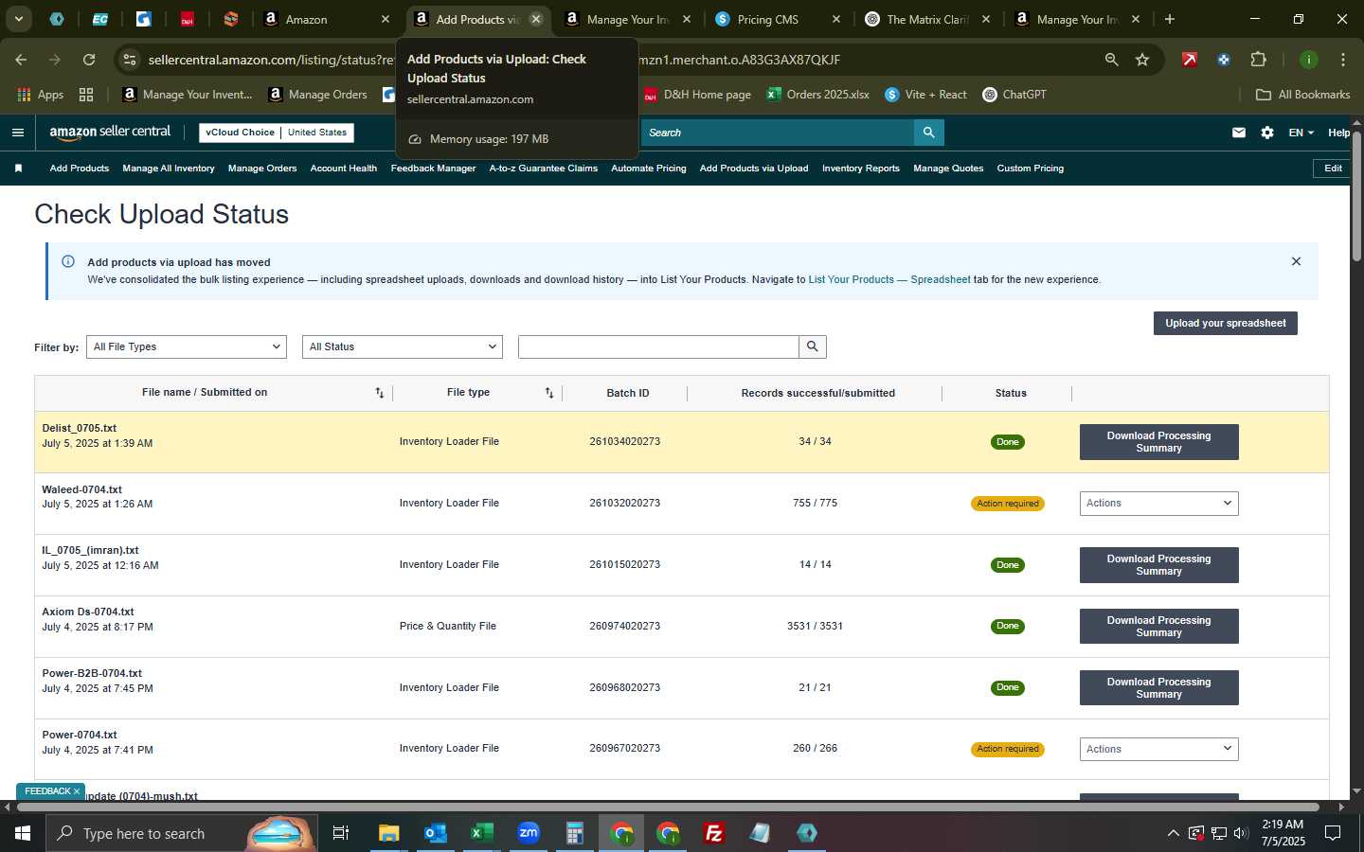Click the search magnifier button in Seller Central
Screen dimensions: 1364x852
929,133
